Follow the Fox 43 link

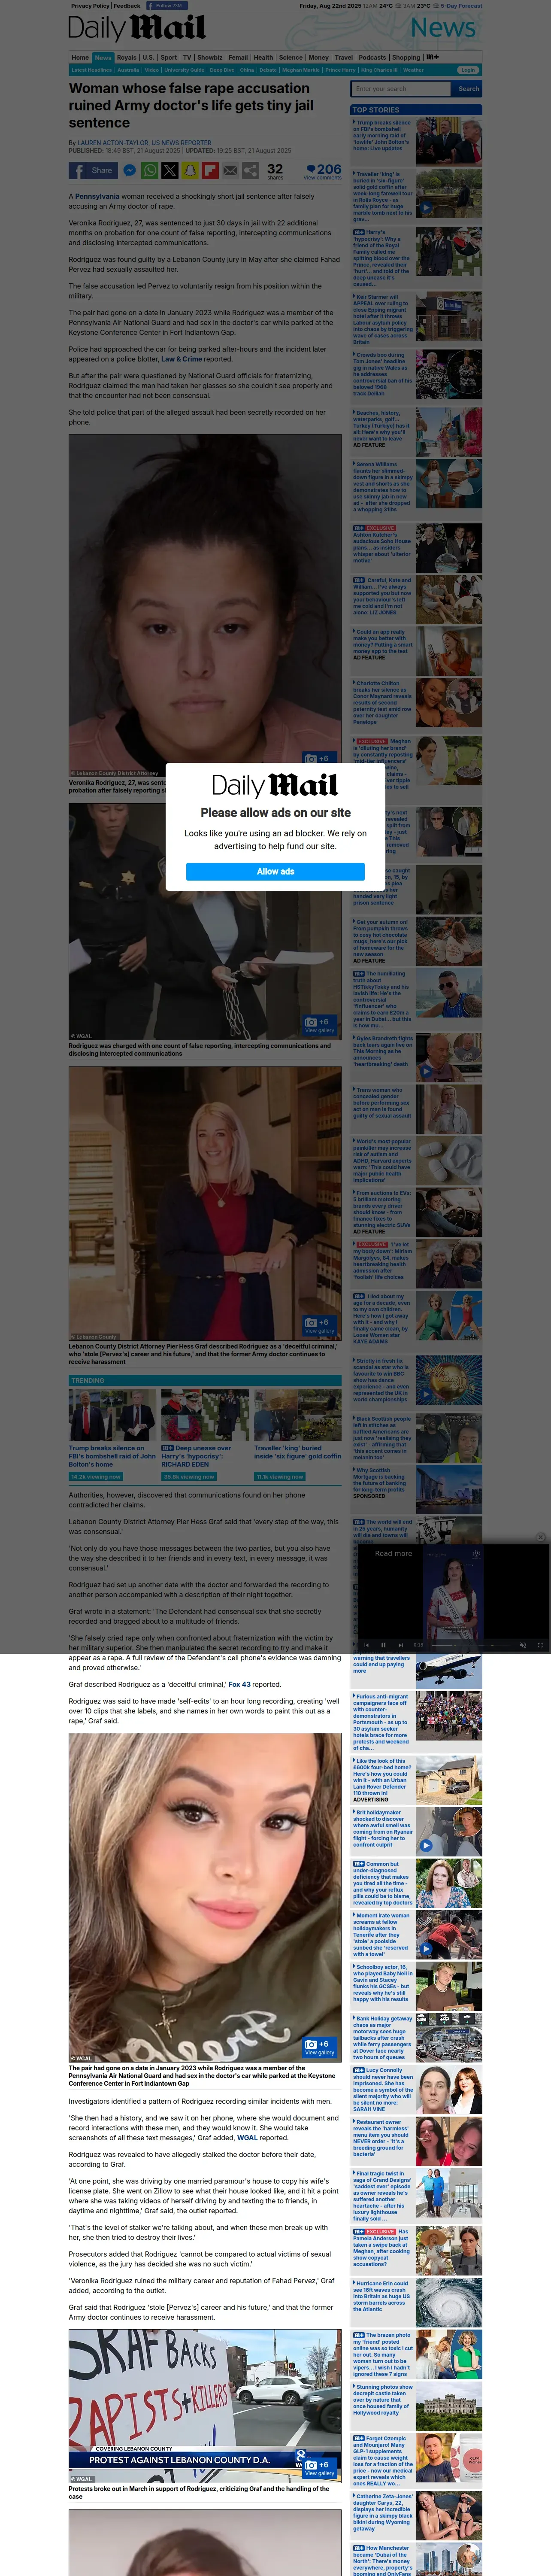click(x=239, y=1684)
